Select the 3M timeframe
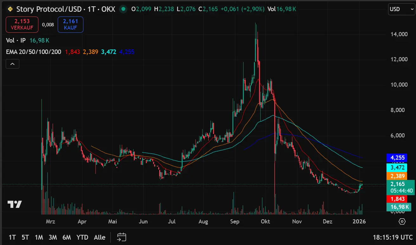 point(53,237)
